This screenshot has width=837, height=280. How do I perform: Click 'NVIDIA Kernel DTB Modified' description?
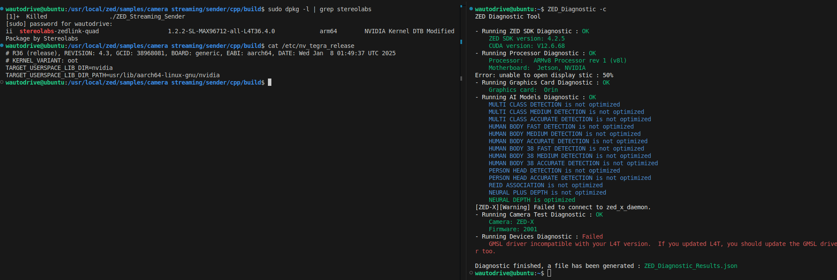(x=409, y=31)
